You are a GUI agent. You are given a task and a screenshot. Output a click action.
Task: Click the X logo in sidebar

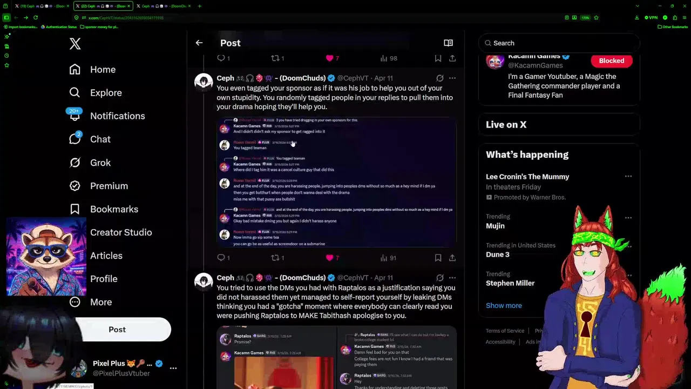coord(75,44)
